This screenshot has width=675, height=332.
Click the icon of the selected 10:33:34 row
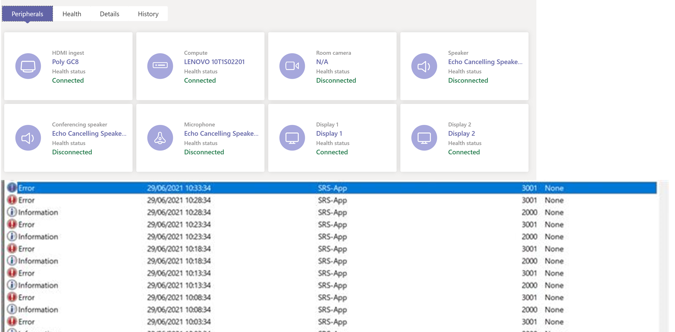(12, 188)
